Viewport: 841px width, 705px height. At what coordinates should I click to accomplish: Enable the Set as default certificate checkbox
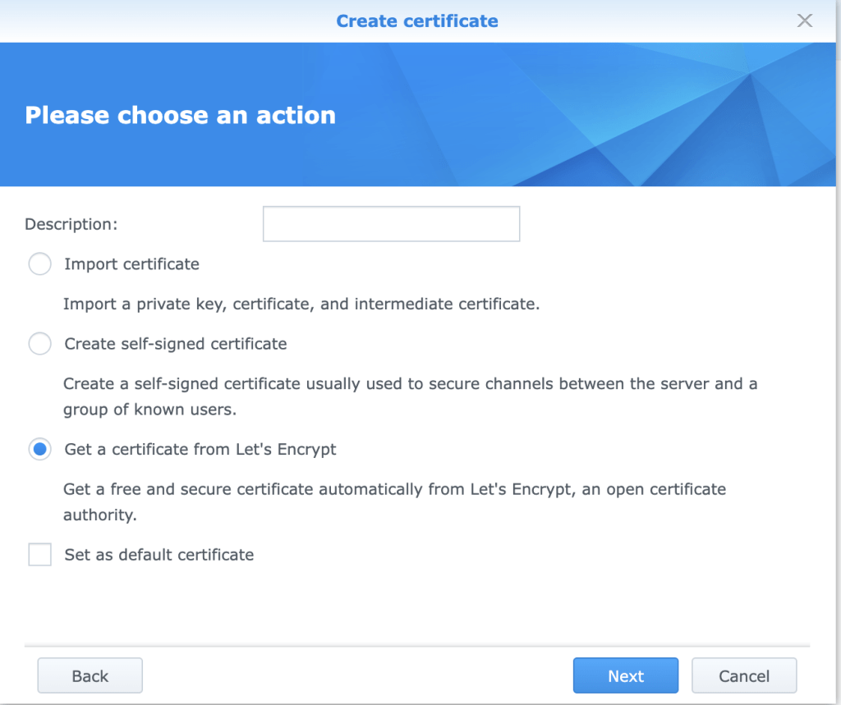[x=39, y=555]
